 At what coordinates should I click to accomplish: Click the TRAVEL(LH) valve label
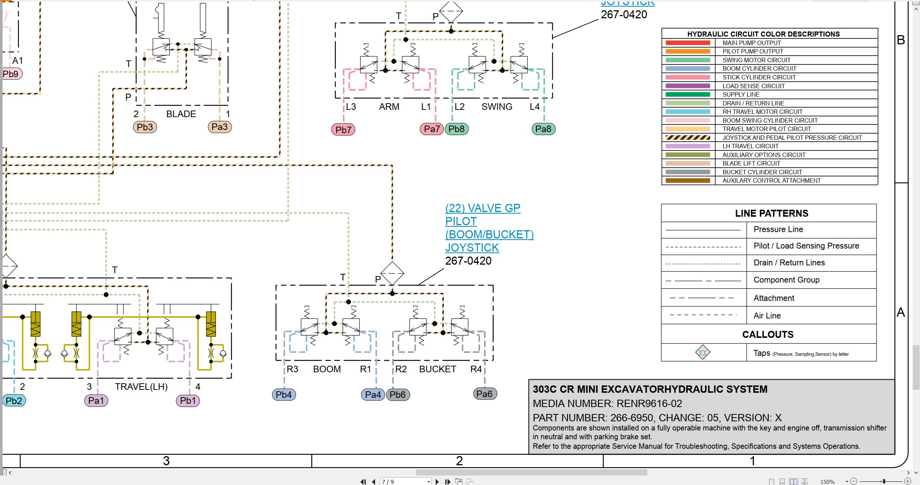click(x=141, y=387)
